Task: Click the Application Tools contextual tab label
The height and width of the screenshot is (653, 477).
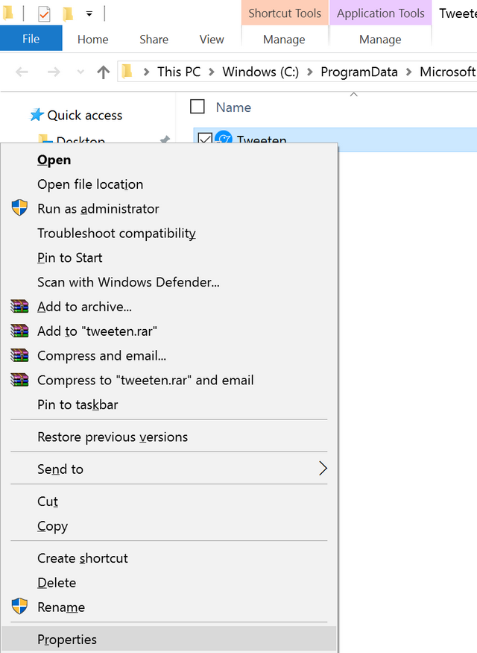Action: (x=381, y=13)
